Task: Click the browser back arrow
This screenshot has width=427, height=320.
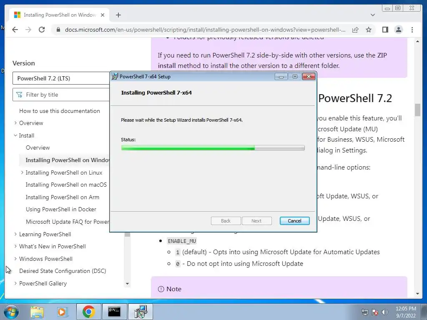Action: 15,30
